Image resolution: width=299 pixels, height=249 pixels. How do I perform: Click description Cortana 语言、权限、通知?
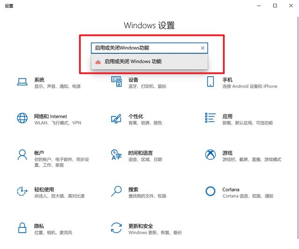[x=248, y=196]
